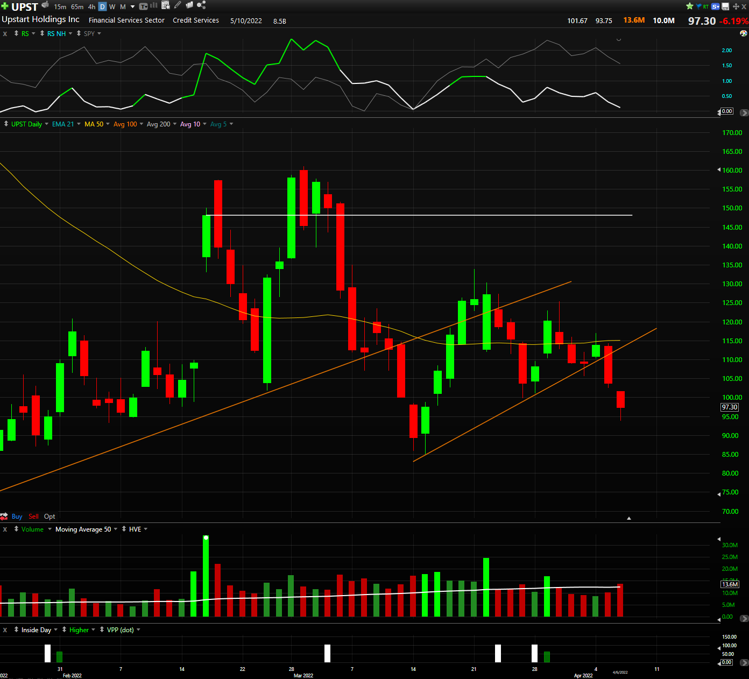Click the four-arrow move window icon

pos(736,6)
